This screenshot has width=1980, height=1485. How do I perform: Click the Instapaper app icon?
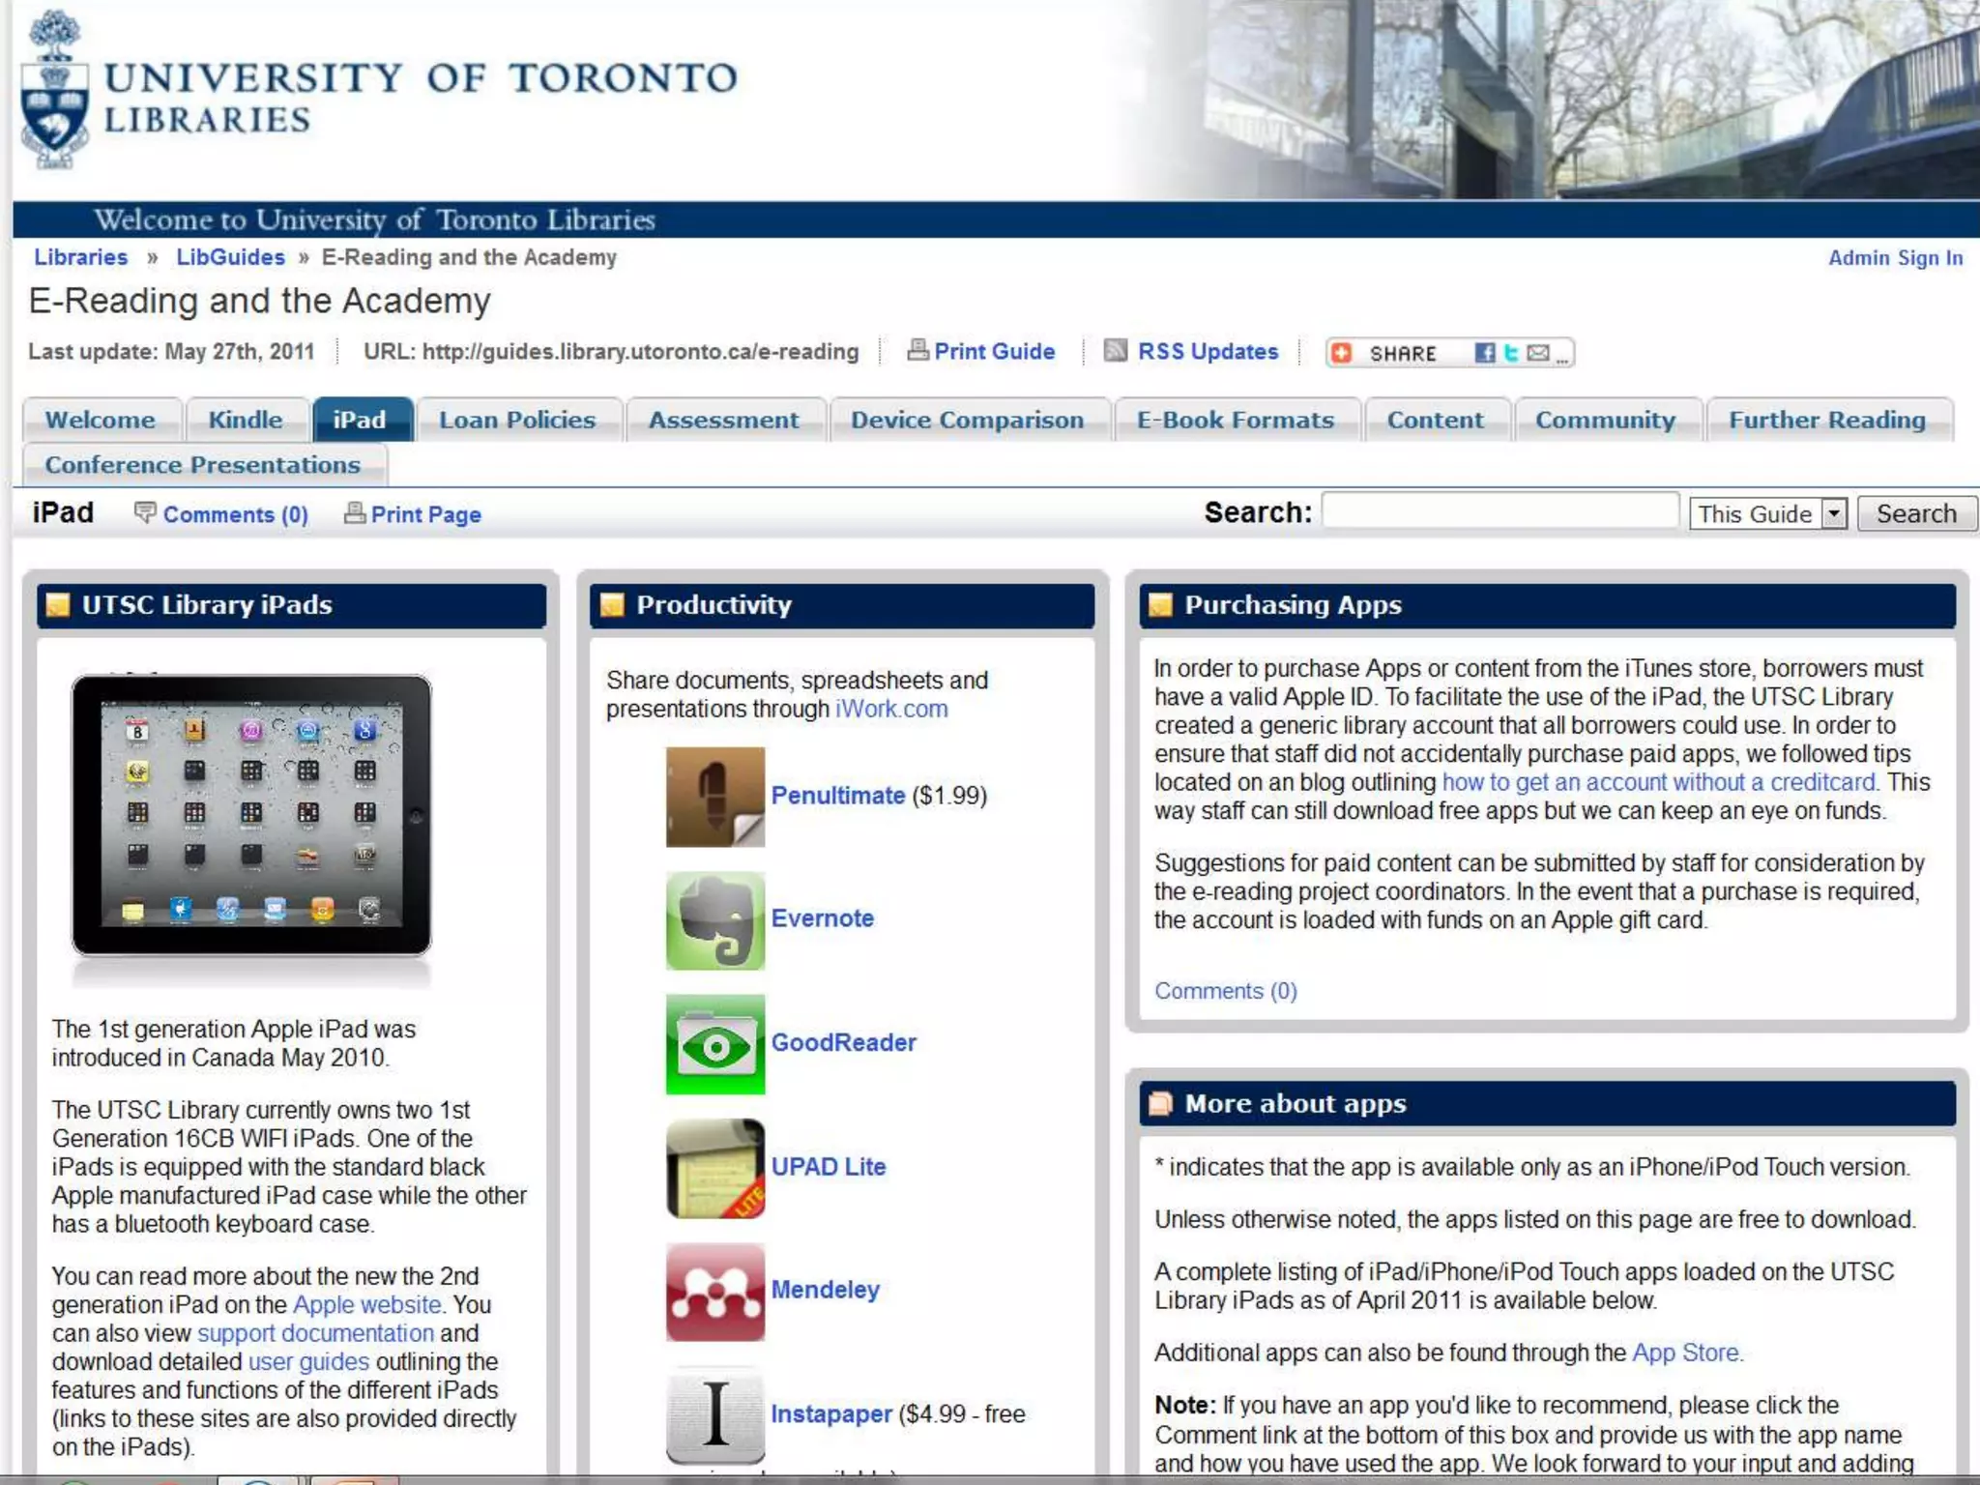pyautogui.click(x=714, y=1413)
